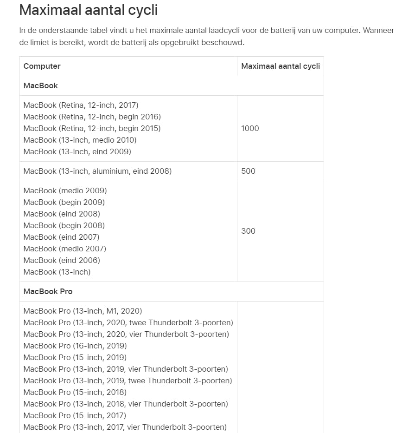The height and width of the screenshot is (433, 402).
Task: Click the MacBook Pro (15-inch, 2018) entry
Action: tap(75, 392)
